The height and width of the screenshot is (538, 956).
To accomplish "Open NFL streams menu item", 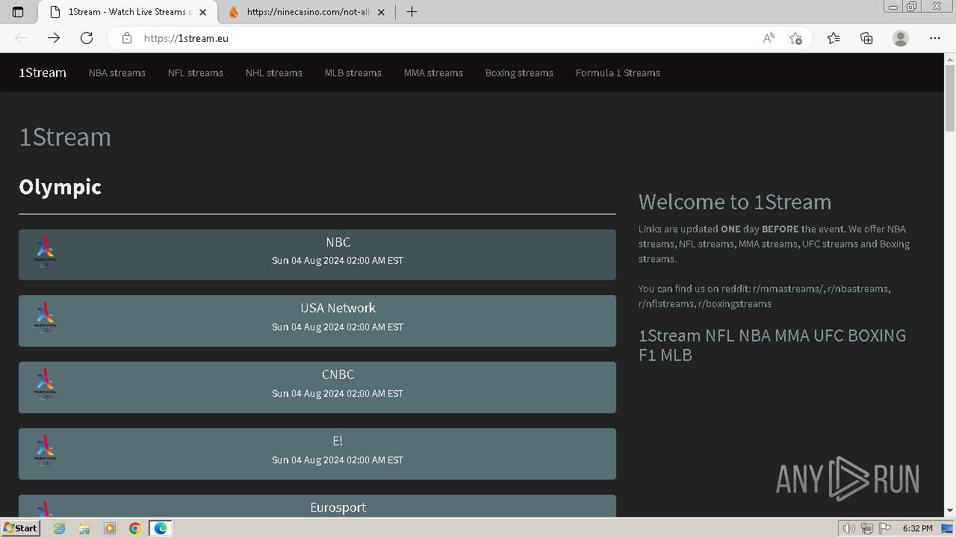I will pyautogui.click(x=196, y=72).
